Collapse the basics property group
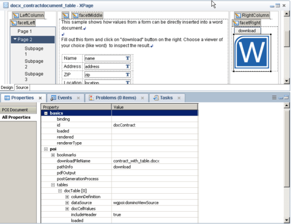 tap(46, 113)
